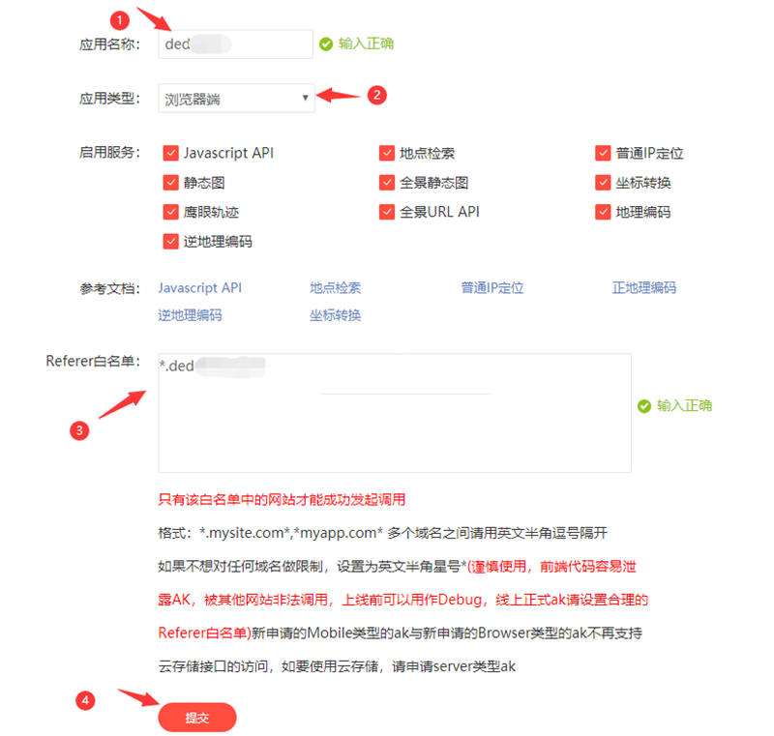Open the 地点检索 reference document link

pyautogui.click(x=335, y=288)
